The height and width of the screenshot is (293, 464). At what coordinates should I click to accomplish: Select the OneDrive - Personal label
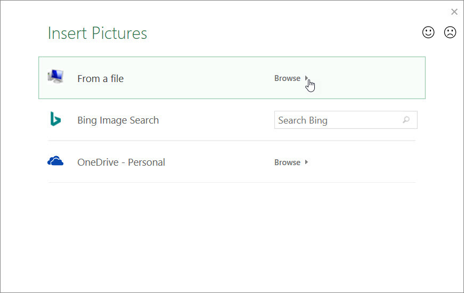(121, 162)
